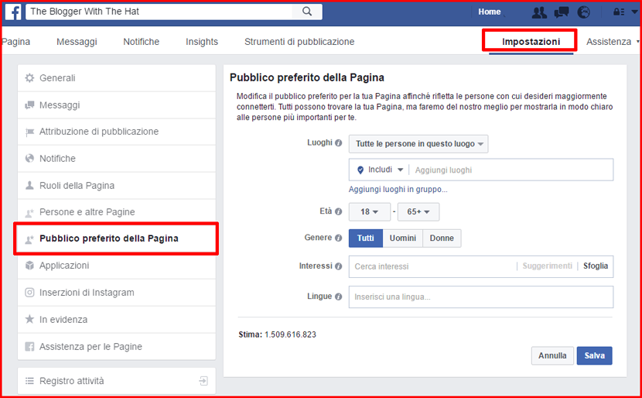This screenshot has width=642, height=398.
Task: Open Ruoli della Pagina section
Action: (x=117, y=186)
